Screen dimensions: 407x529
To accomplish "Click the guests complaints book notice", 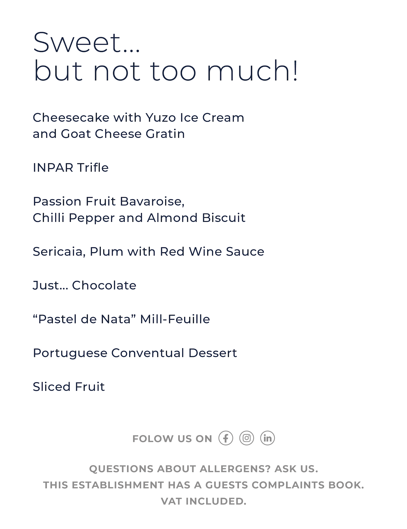I will tap(203, 485).
